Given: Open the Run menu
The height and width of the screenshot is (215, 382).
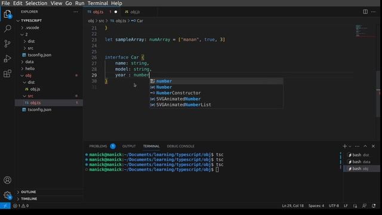Looking at the screenshot, I should point(79,3).
